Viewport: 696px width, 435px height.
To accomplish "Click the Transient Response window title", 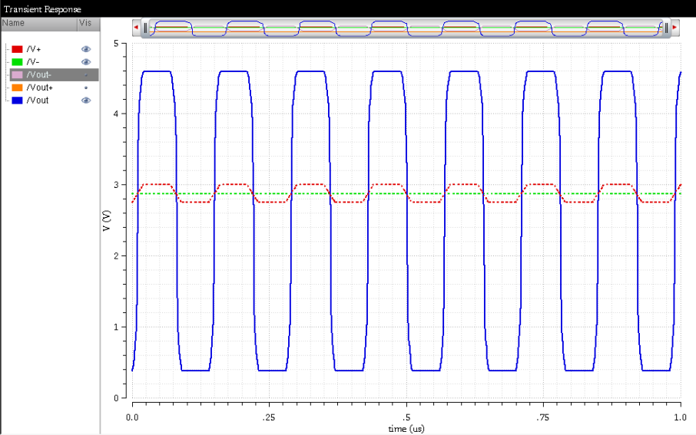I will 42,9.
